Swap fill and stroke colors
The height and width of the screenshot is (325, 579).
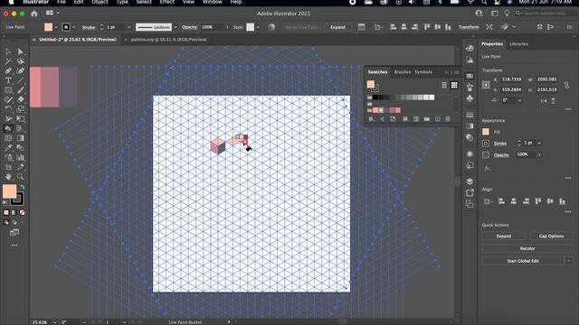(x=23, y=187)
